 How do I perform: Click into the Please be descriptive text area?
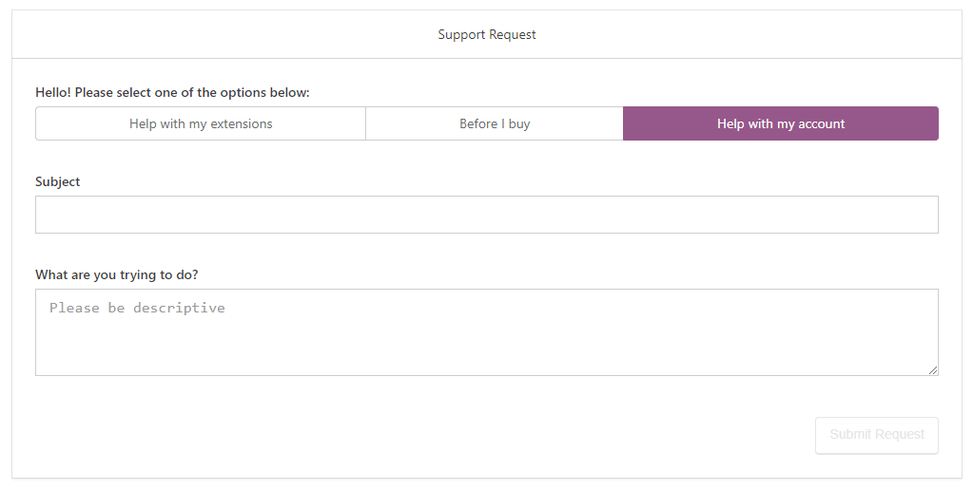[487, 332]
